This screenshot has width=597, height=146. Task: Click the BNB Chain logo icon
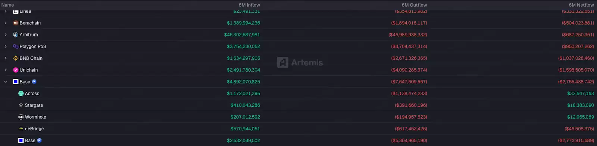[16, 58]
